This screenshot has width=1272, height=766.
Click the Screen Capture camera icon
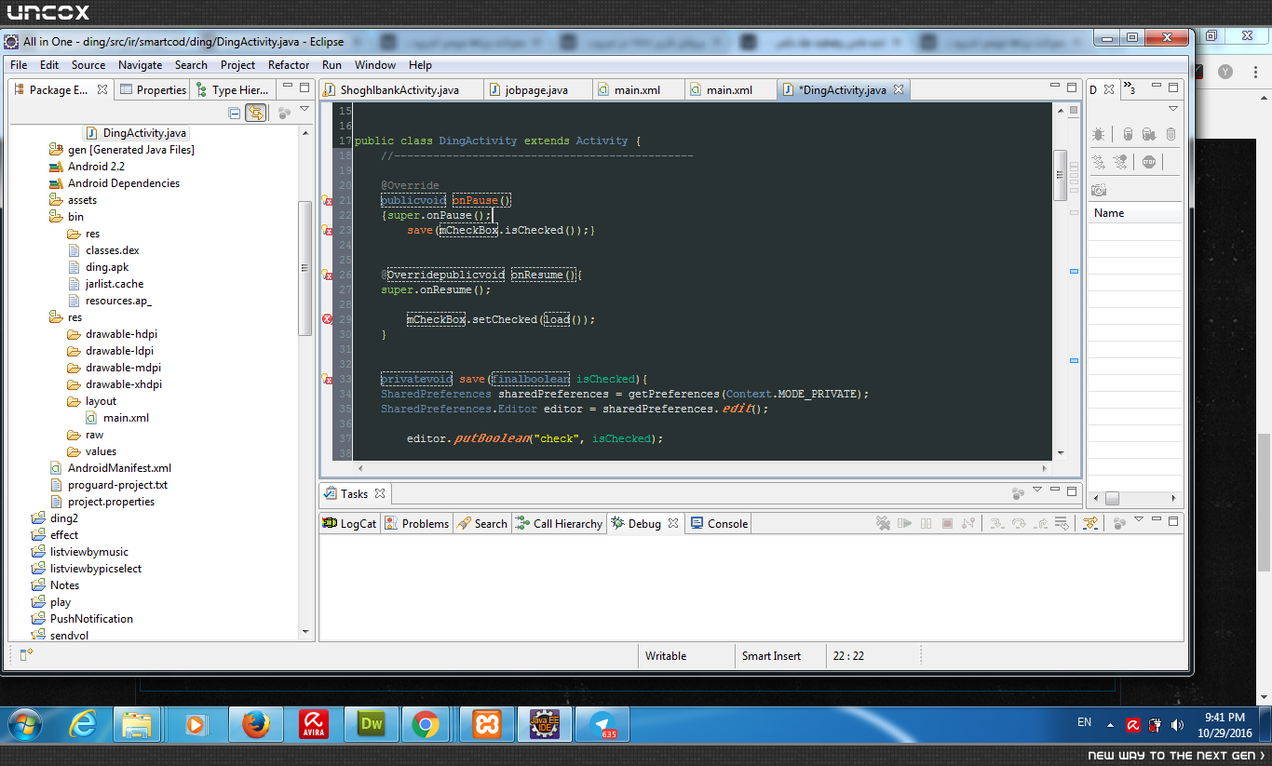pos(1099,189)
